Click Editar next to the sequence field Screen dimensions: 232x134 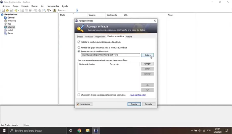click(x=147, y=55)
